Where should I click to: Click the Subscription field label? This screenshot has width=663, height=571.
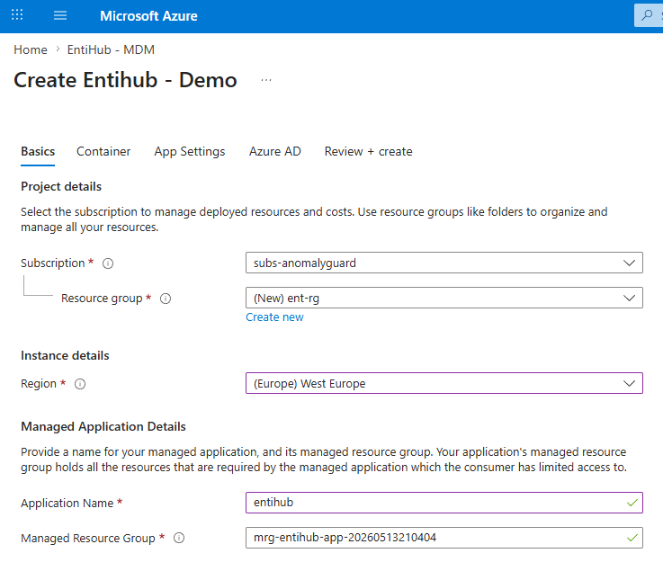53,263
